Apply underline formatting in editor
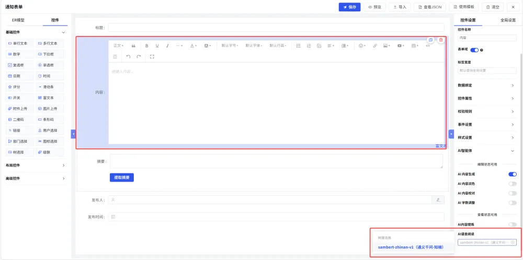This screenshot has width=523, height=260. click(157, 45)
